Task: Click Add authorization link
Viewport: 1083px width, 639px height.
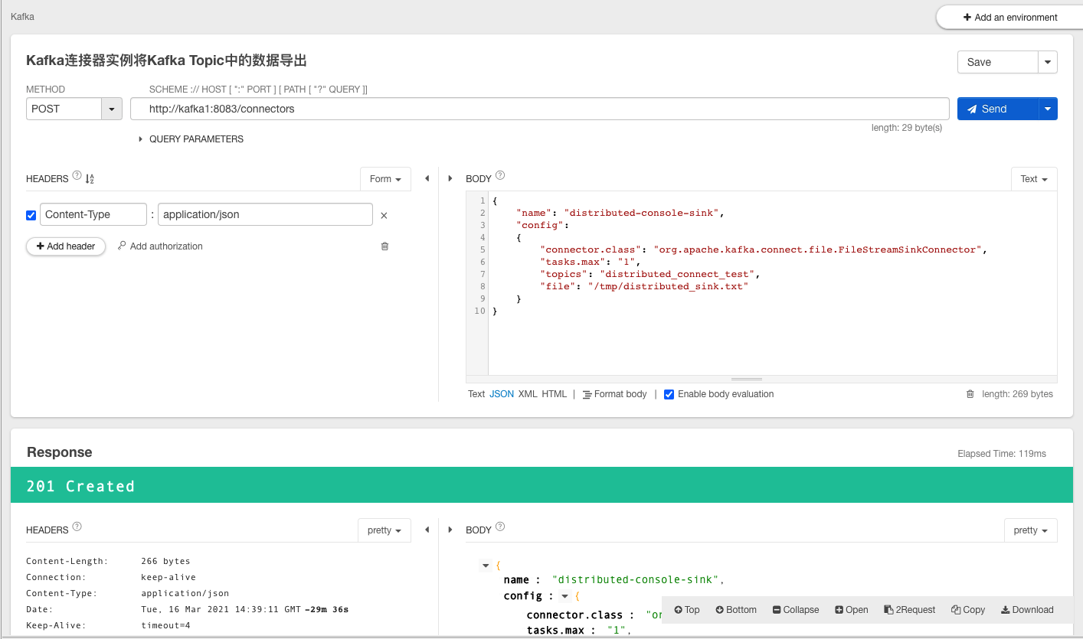Action: 160,246
